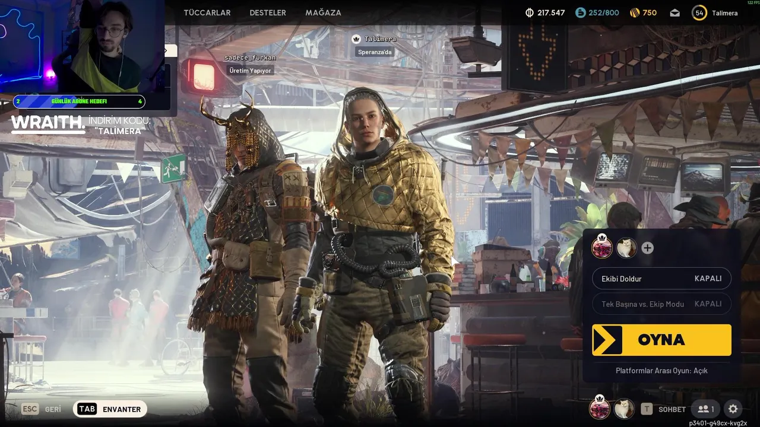760x427 pixels.
Task: Start a match with OYNA
Action: click(661, 340)
